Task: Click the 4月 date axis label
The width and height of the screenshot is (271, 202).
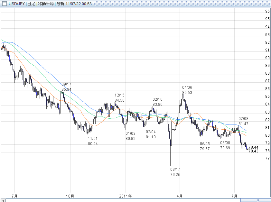Action: point(180,196)
